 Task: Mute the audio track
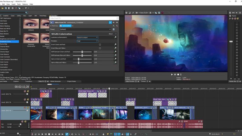(x=22, y=121)
